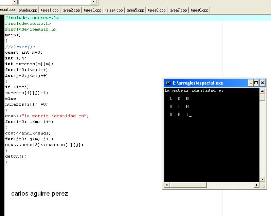The height and width of the screenshot is (216, 271).
Task: Select the tarea3.cpp tab
Action: pyautogui.click(x=93, y=10)
